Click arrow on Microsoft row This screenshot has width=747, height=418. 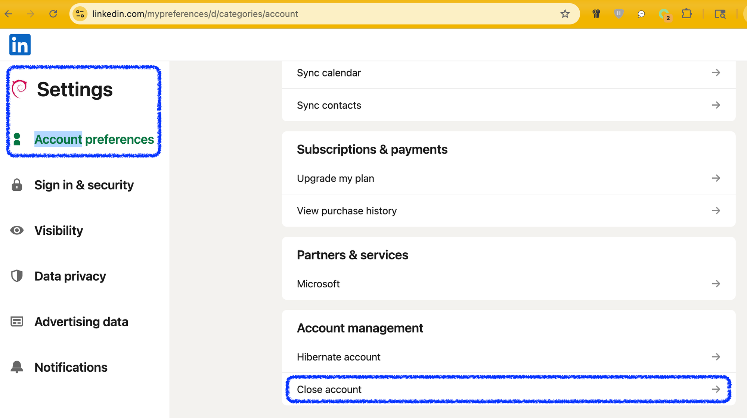pos(716,284)
